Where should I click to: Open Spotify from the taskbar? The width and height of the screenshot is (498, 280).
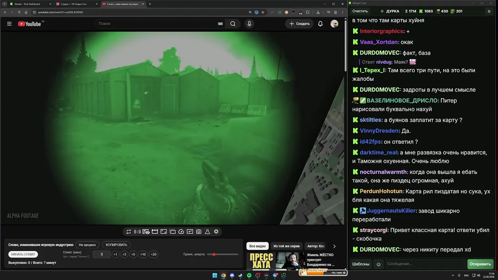coord(249,276)
